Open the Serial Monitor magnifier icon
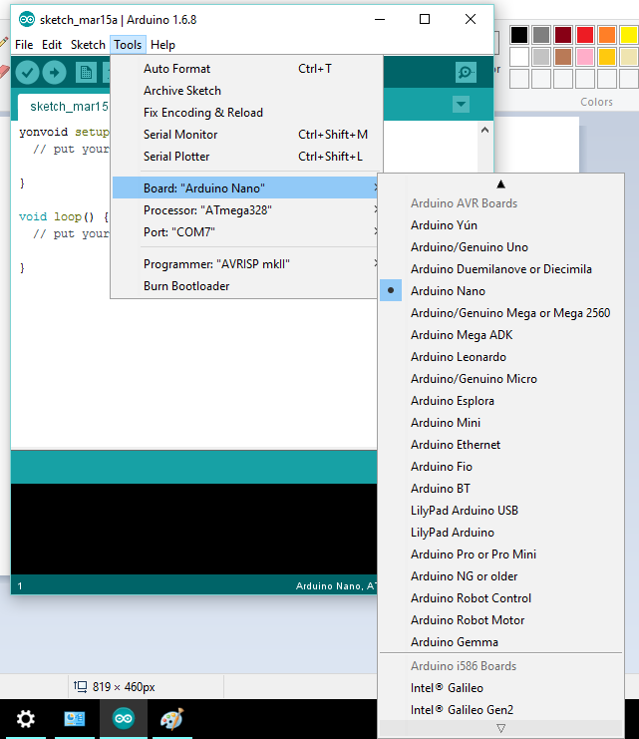The image size is (639, 739). point(466,72)
